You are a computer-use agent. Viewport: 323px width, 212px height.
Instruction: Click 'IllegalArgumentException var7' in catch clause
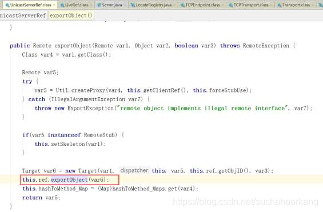coord(95,99)
